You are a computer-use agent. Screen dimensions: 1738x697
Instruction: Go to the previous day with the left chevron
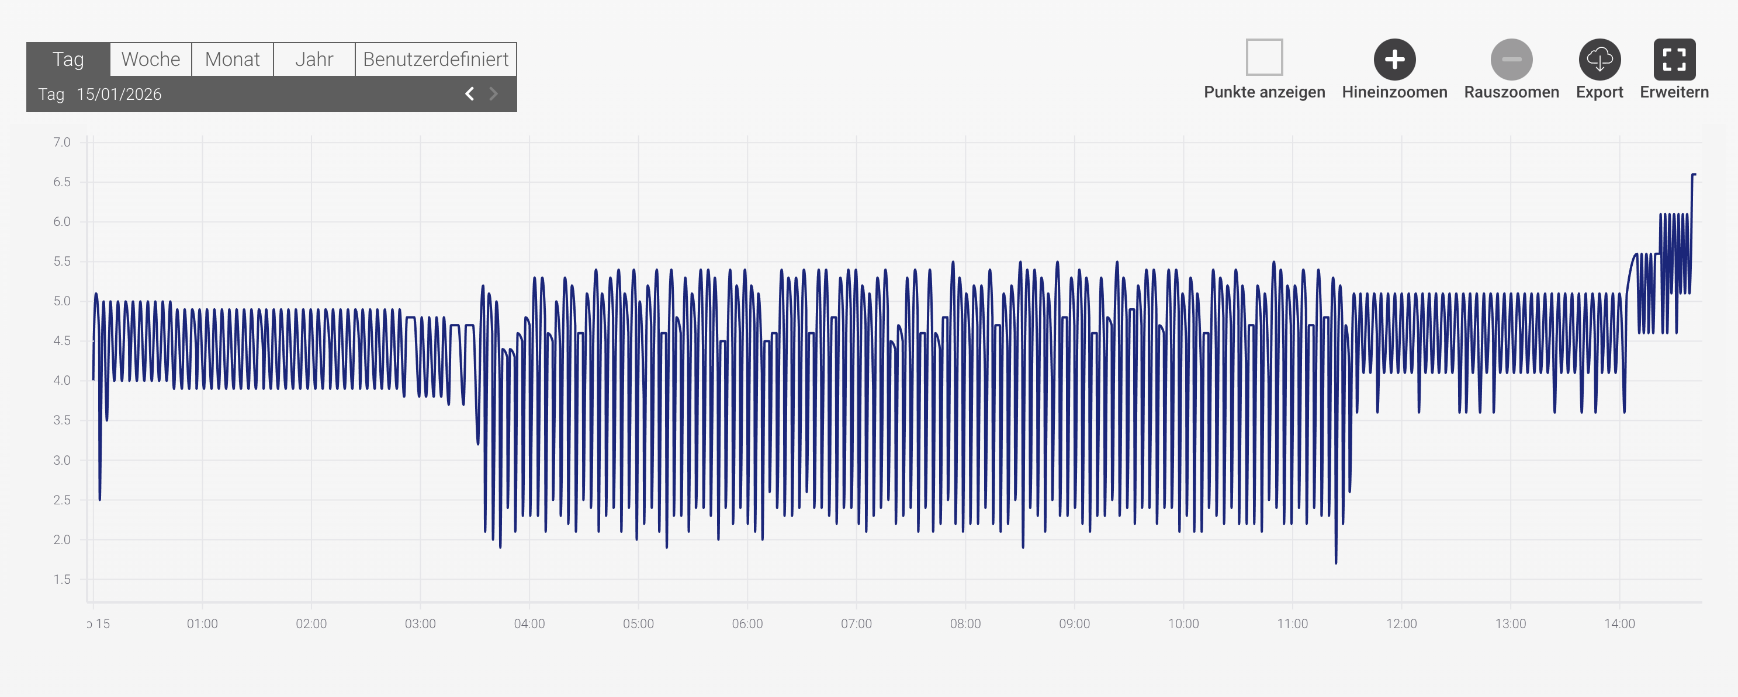470,94
